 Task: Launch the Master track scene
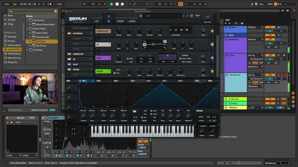click(226, 108)
